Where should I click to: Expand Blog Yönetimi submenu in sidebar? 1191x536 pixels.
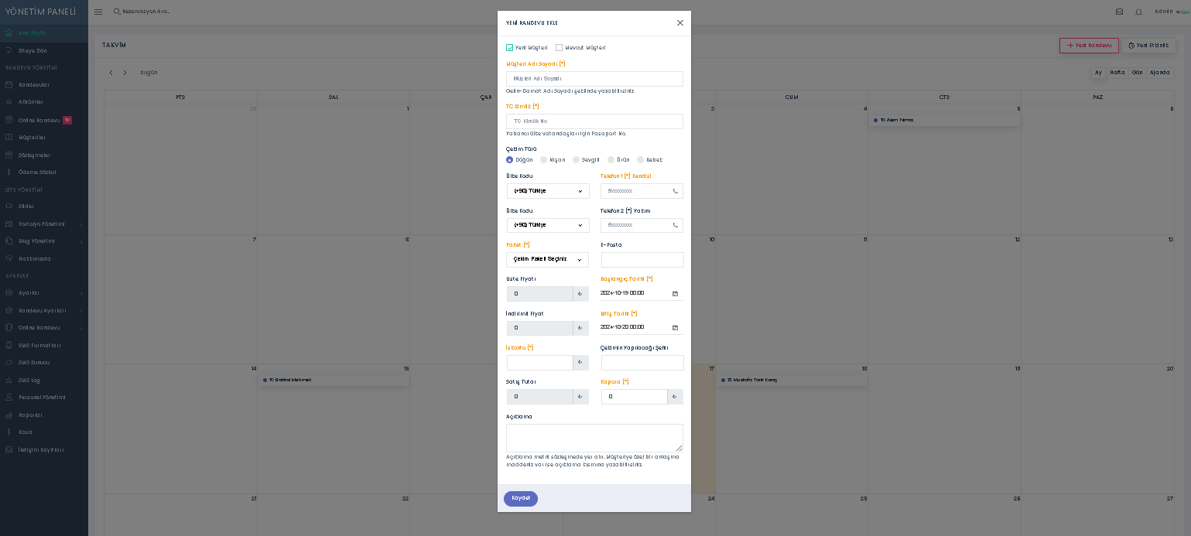pyautogui.click(x=44, y=241)
